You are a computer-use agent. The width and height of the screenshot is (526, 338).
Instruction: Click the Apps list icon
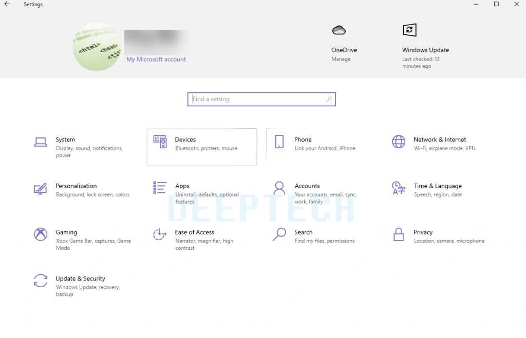(160, 188)
